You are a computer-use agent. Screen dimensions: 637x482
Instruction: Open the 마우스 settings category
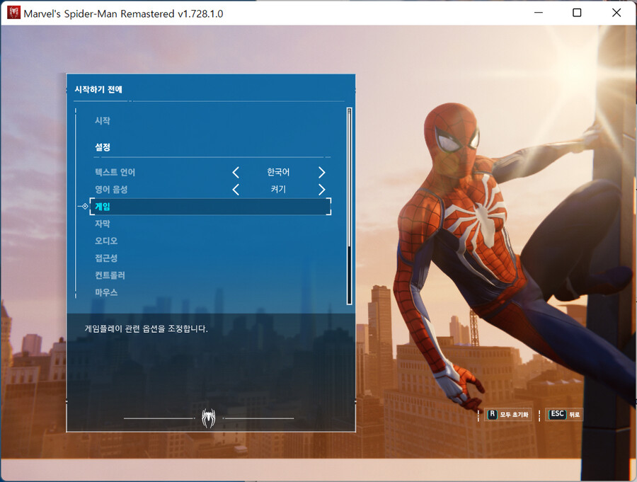click(106, 292)
